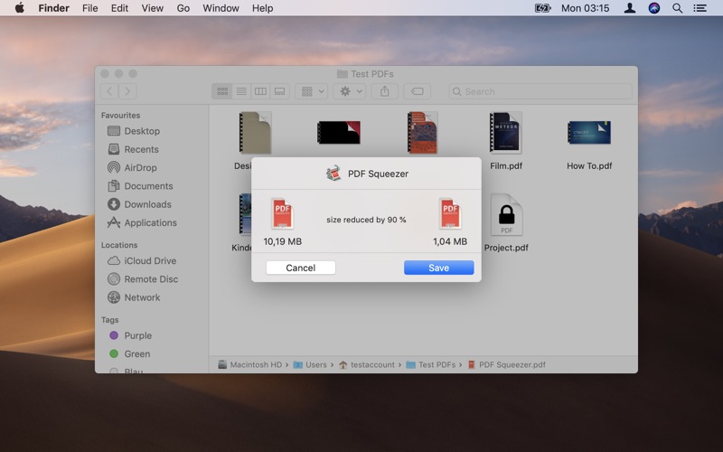The height and width of the screenshot is (452, 723).
Task: Switch Finder to icon view
Action: click(x=222, y=91)
